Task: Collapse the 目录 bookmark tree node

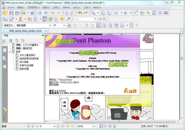Action: pyautogui.click(x=10, y=52)
